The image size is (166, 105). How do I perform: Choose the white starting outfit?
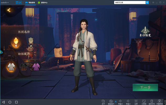tap(11, 67)
